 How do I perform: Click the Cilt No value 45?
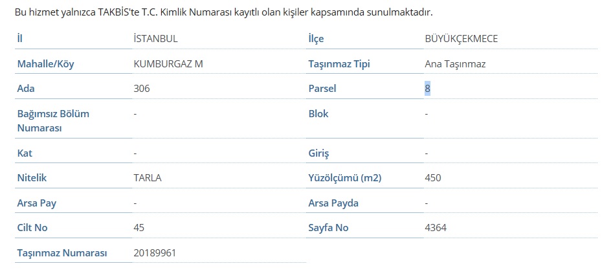(x=139, y=227)
